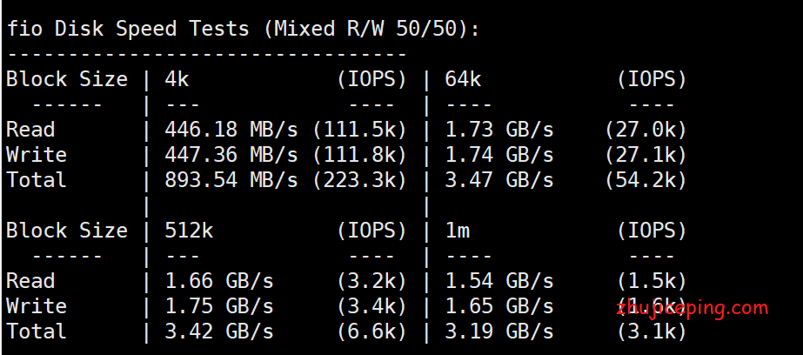Click the 446.18 MB/s read speed value

231,130
